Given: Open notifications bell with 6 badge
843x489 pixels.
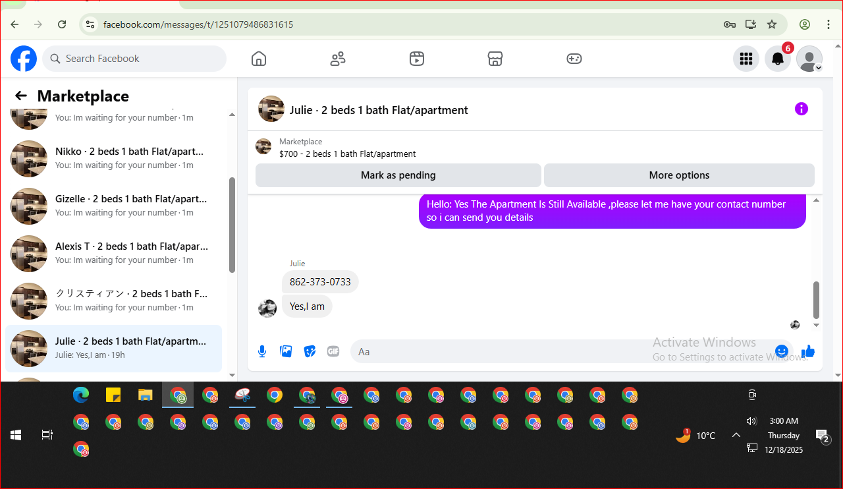Looking at the screenshot, I should point(778,59).
